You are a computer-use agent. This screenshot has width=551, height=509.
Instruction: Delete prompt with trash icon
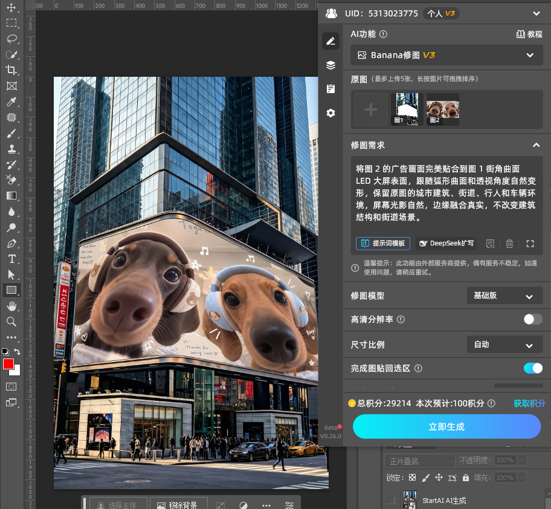tap(509, 243)
